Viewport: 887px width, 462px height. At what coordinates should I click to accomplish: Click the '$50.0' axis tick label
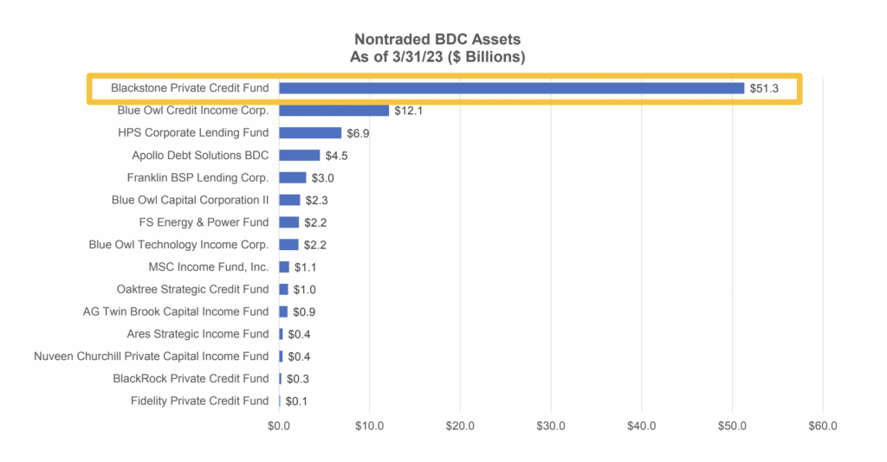coord(732,426)
